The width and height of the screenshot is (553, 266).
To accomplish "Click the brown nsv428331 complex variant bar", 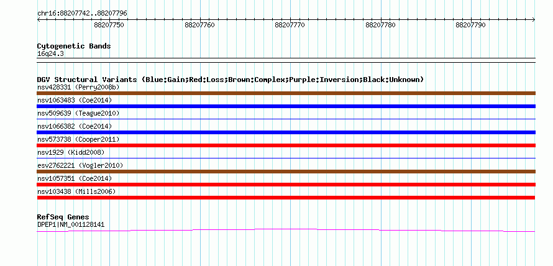I will [286, 93].
